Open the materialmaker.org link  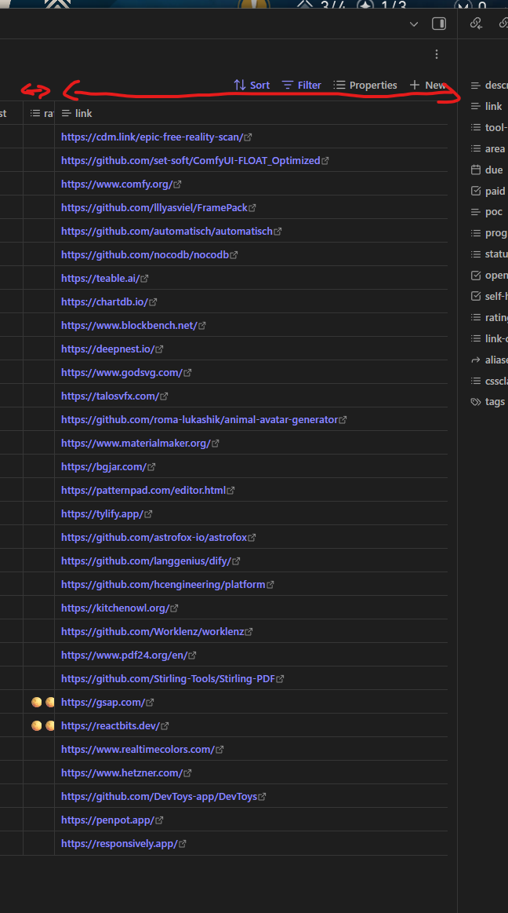pos(136,443)
